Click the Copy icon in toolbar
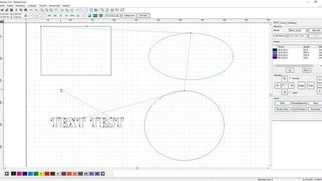Screen dimensions: 322x181 click(21, 10)
